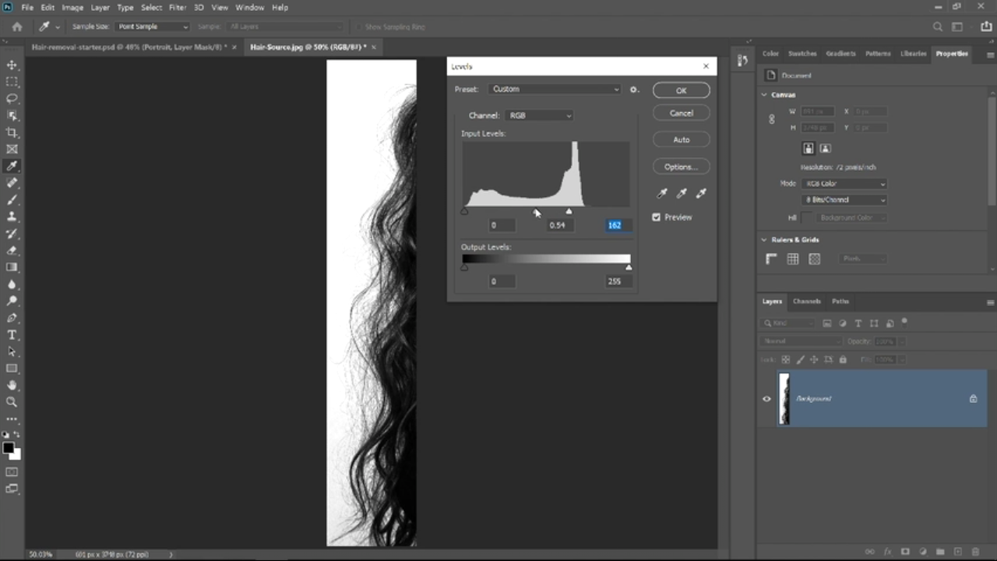Open the Preset dropdown in Levels

tap(555, 90)
